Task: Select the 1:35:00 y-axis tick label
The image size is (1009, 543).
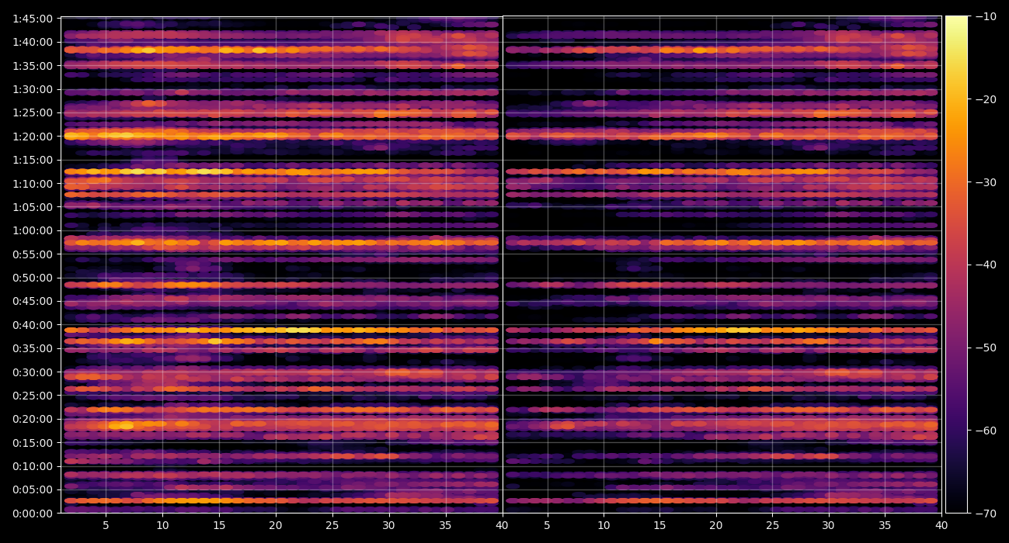Action: pyautogui.click(x=33, y=65)
